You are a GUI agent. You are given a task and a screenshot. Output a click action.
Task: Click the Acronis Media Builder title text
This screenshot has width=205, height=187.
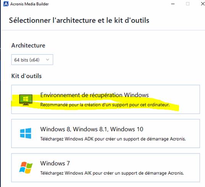click(x=29, y=4)
